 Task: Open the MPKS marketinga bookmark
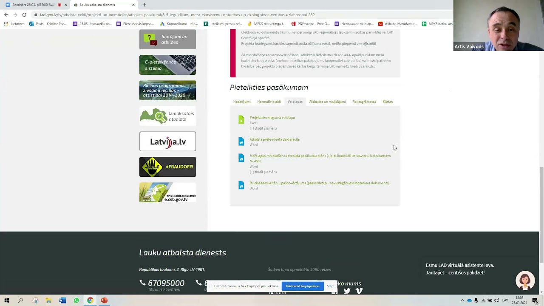coord(266,24)
